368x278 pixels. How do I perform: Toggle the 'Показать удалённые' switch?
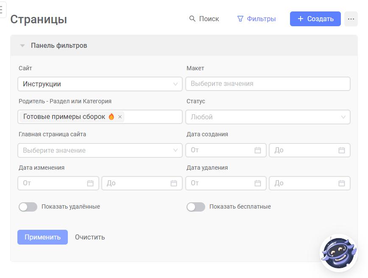point(28,207)
